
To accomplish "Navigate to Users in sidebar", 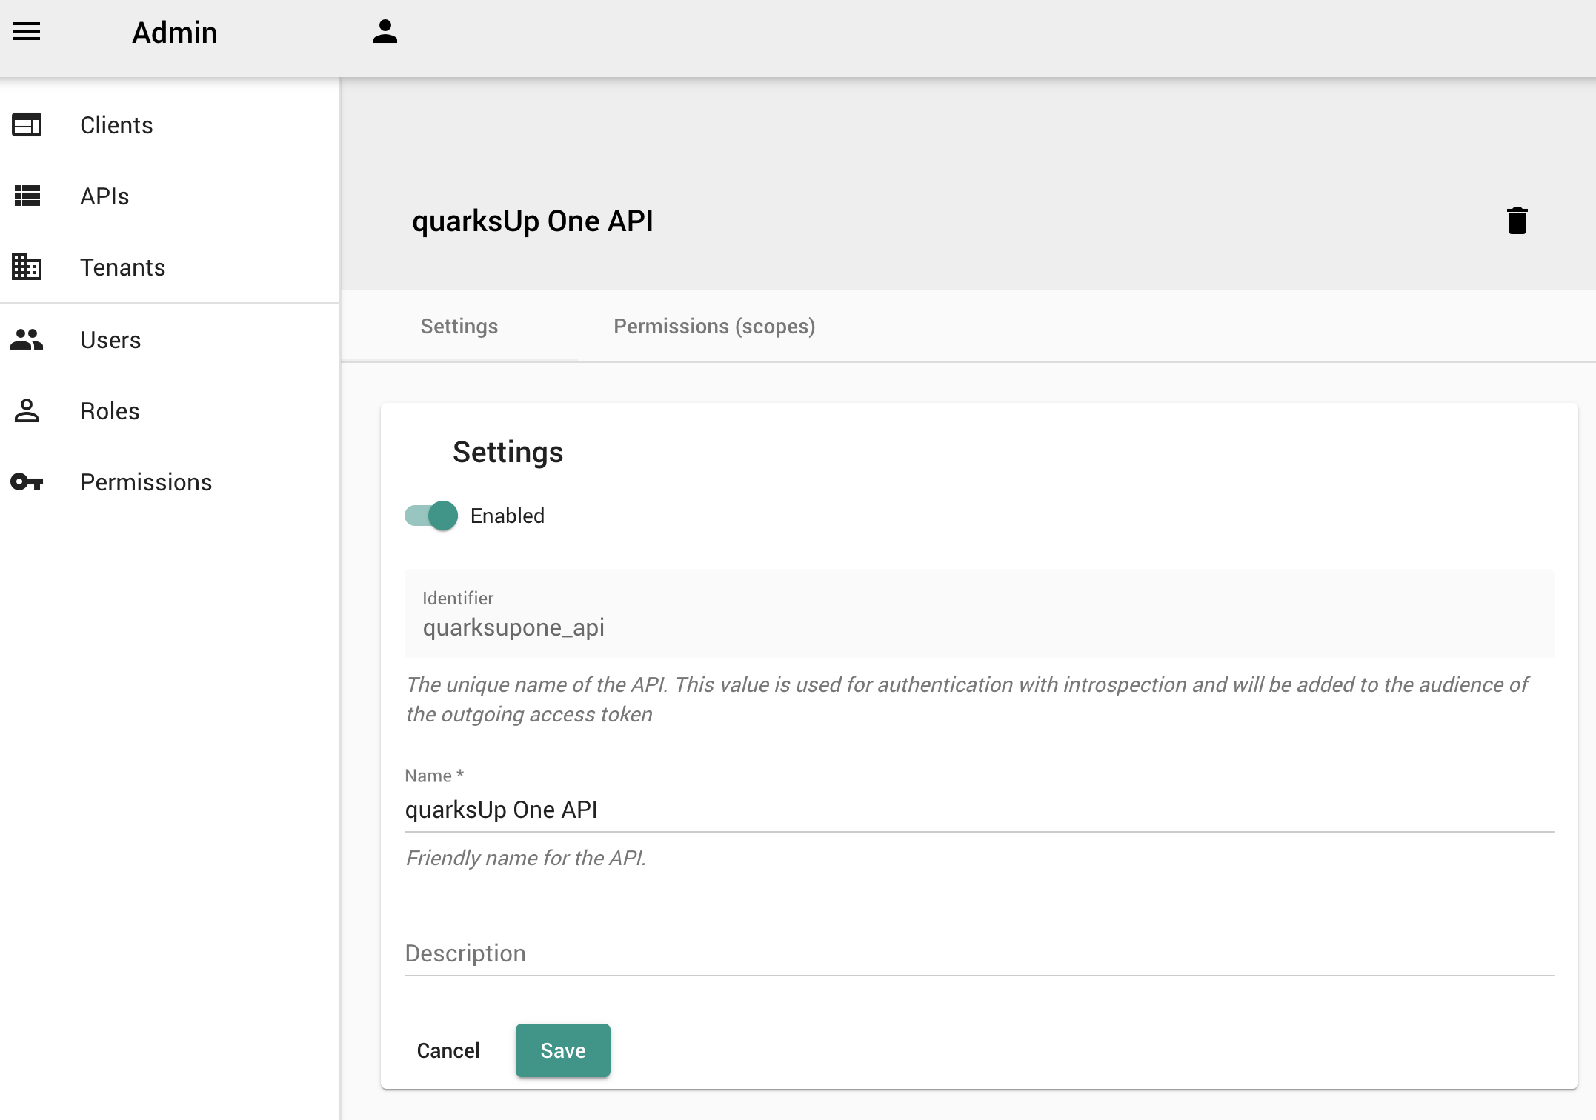I will pyautogui.click(x=170, y=340).
